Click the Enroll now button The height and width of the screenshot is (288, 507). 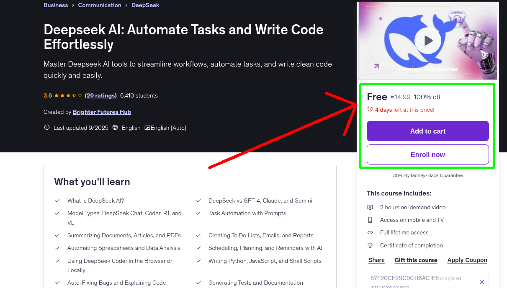tap(427, 154)
